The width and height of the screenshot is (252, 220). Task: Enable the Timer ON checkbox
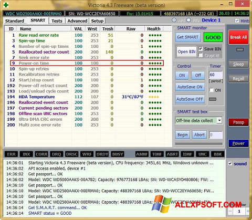pyautogui.click(x=212, y=90)
